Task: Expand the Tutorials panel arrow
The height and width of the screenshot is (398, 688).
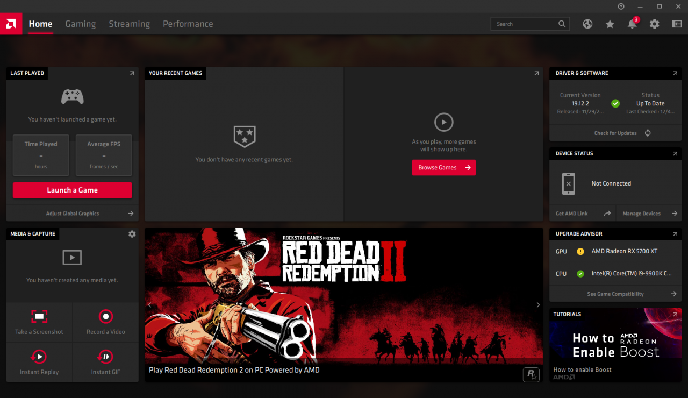Action: click(x=675, y=314)
